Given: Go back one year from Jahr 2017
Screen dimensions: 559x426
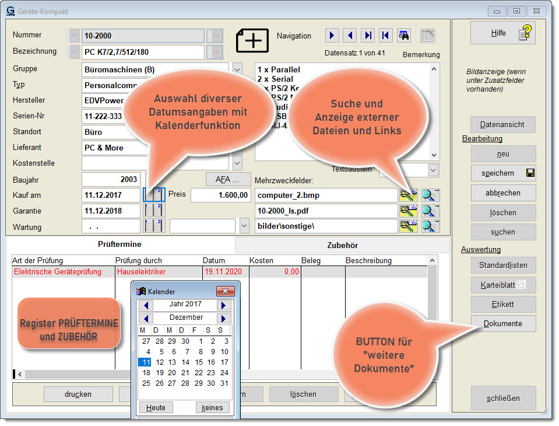Looking at the screenshot, I should [147, 305].
